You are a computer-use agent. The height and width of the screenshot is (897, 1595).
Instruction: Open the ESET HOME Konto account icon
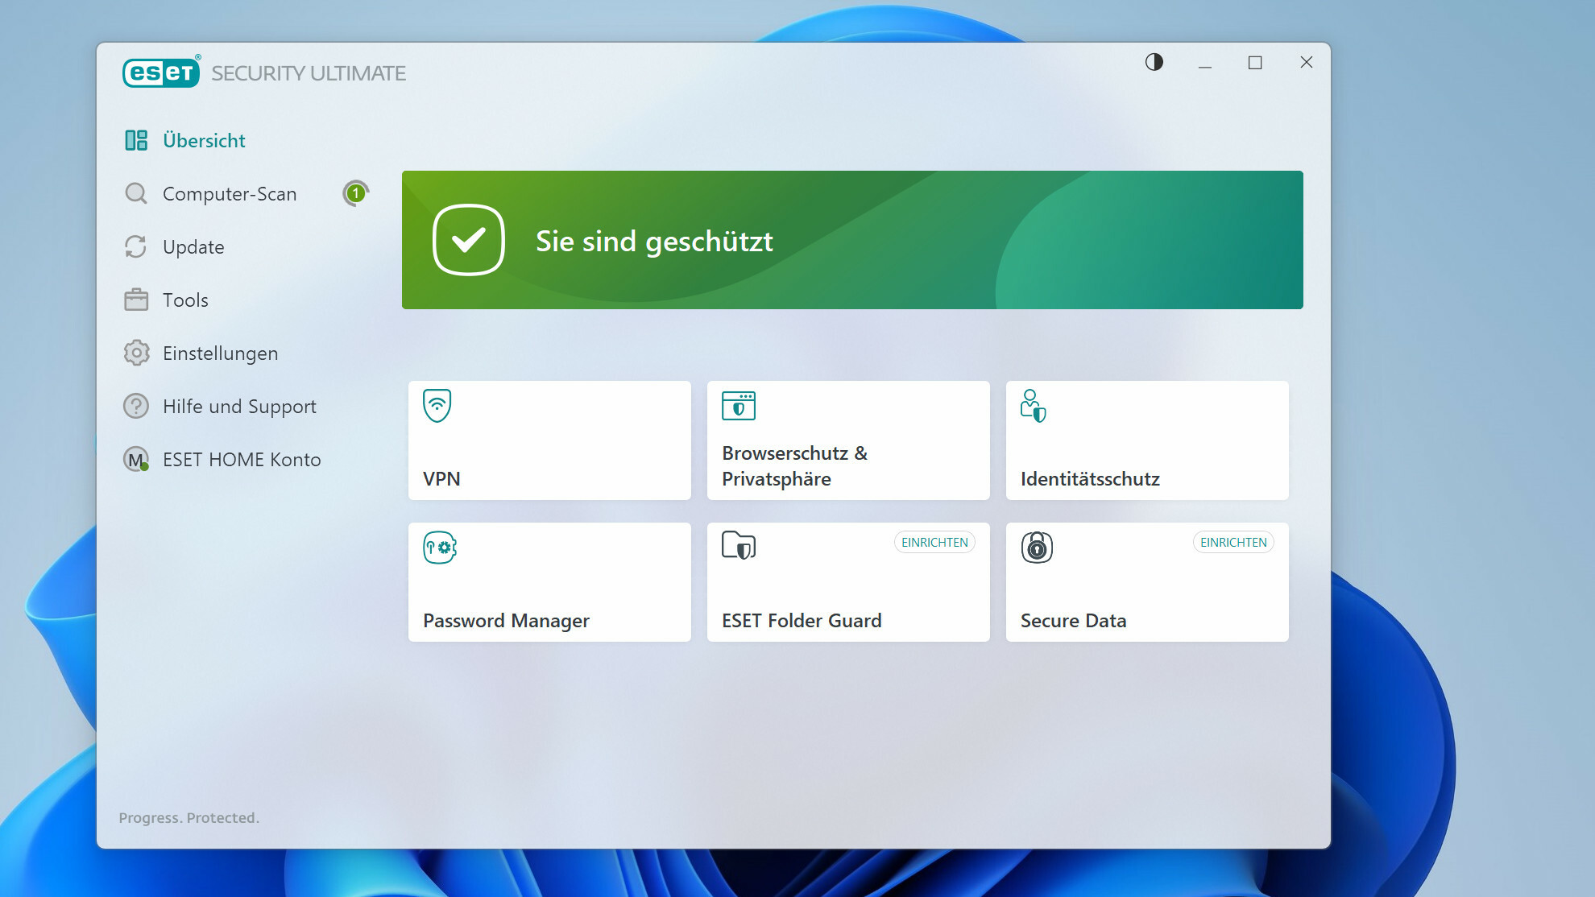(135, 459)
